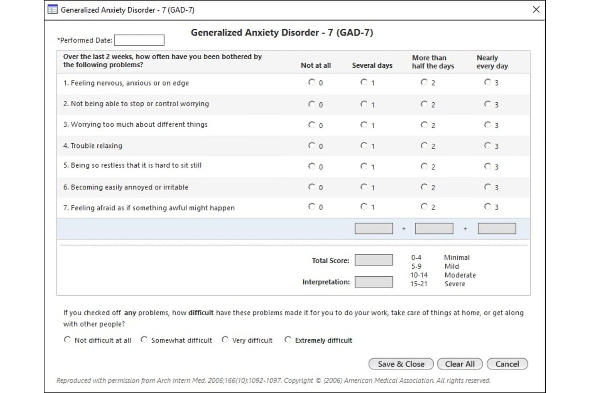
Task: Select 1 for Being so restless
Action: (x=364, y=166)
